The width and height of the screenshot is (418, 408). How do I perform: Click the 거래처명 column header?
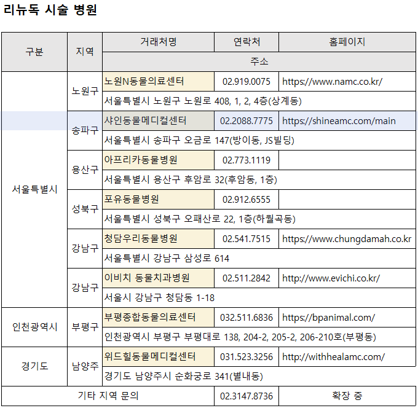(x=158, y=42)
